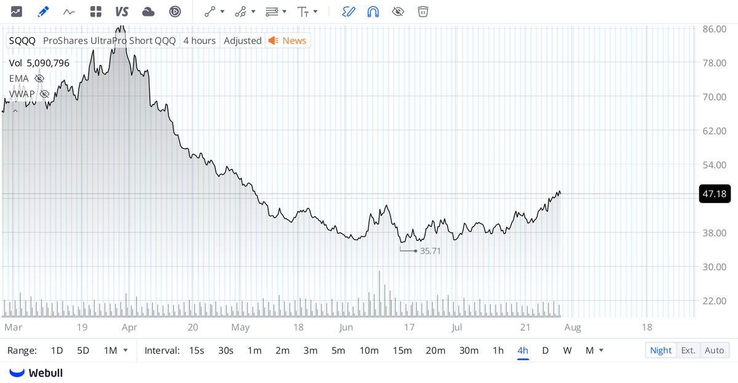Open the M interval dropdown
This screenshot has width=738, height=383.
(594, 350)
